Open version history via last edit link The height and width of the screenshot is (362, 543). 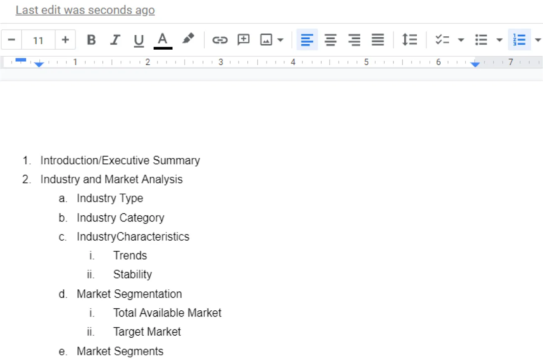coord(85,10)
